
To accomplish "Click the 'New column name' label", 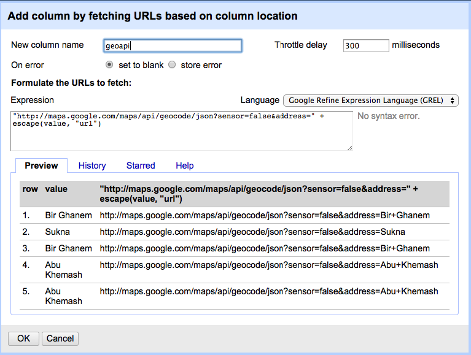I will coord(47,45).
